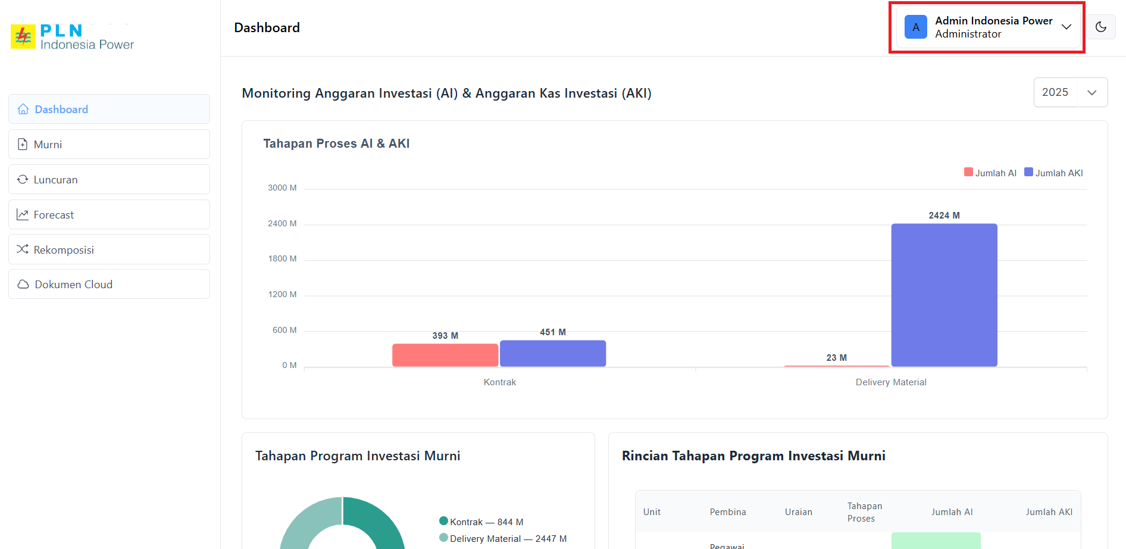This screenshot has width=1126, height=549.
Task: Click the Kontrak legend color dot
Action: point(443,521)
